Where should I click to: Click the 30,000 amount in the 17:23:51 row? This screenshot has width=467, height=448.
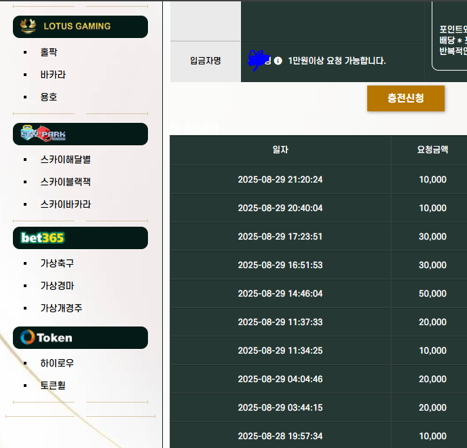tap(433, 236)
